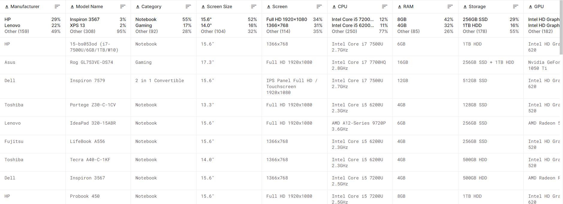Click 4GB 32% in RAM summary
The width and height of the screenshot is (563, 204).
tap(425, 25)
